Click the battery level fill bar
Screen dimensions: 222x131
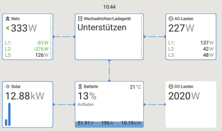click(109, 124)
